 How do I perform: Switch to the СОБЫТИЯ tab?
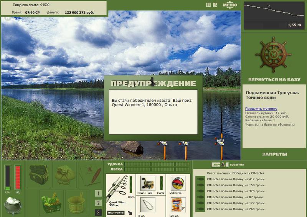coord(237,165)
